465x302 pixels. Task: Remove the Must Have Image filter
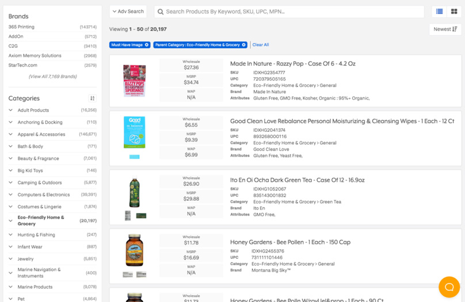(147, 45)
